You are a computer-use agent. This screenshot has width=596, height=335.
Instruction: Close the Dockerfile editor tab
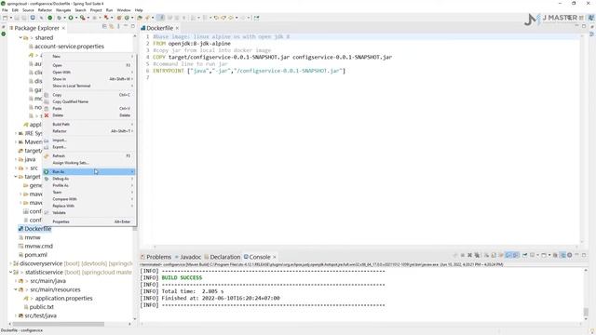tap(177, 28)
